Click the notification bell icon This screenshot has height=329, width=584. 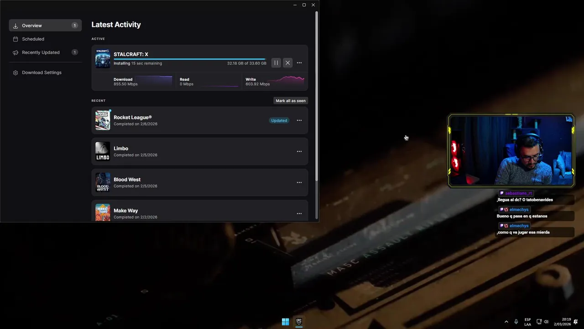click(576, 322)
